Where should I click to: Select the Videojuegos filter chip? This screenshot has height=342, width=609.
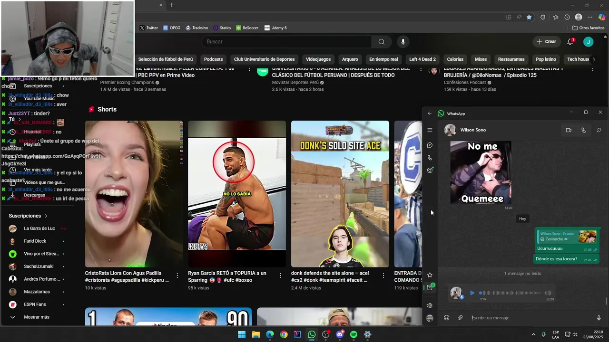point(318,59)
